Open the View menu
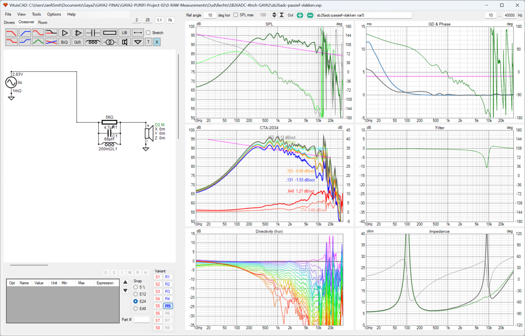The height and width of the screenshot is (336, 525). pos(22,14)
